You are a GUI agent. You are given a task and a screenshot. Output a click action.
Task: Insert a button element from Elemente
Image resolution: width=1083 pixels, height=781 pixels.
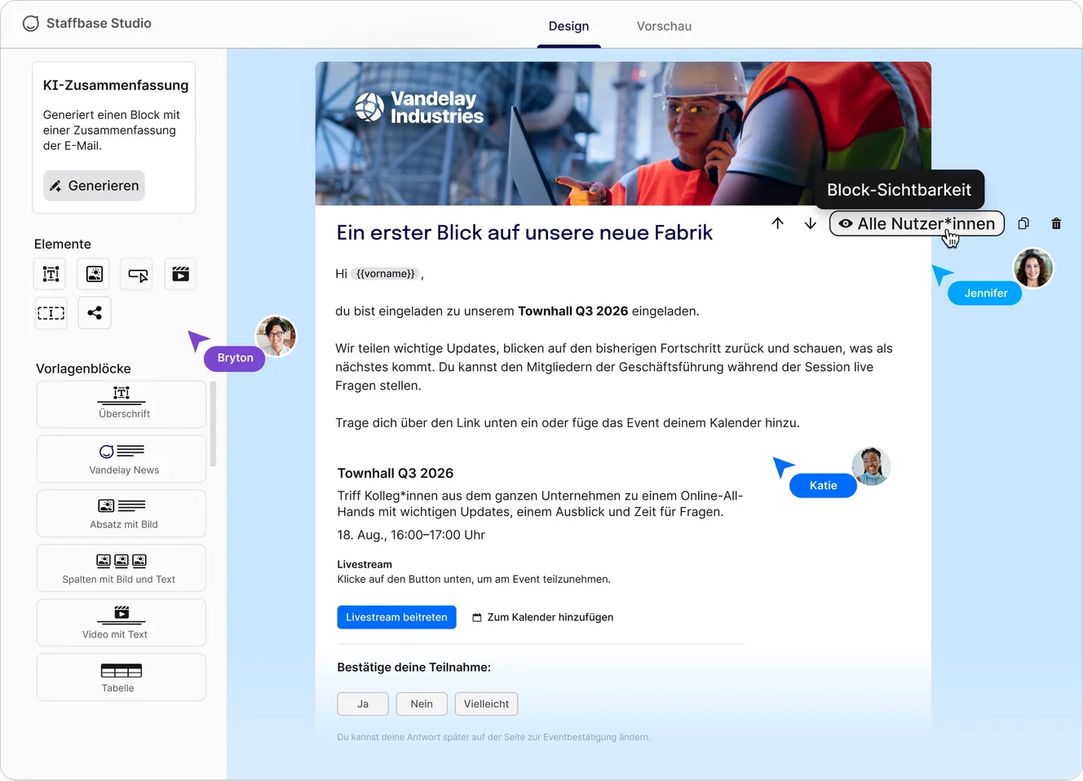[138, 274]
